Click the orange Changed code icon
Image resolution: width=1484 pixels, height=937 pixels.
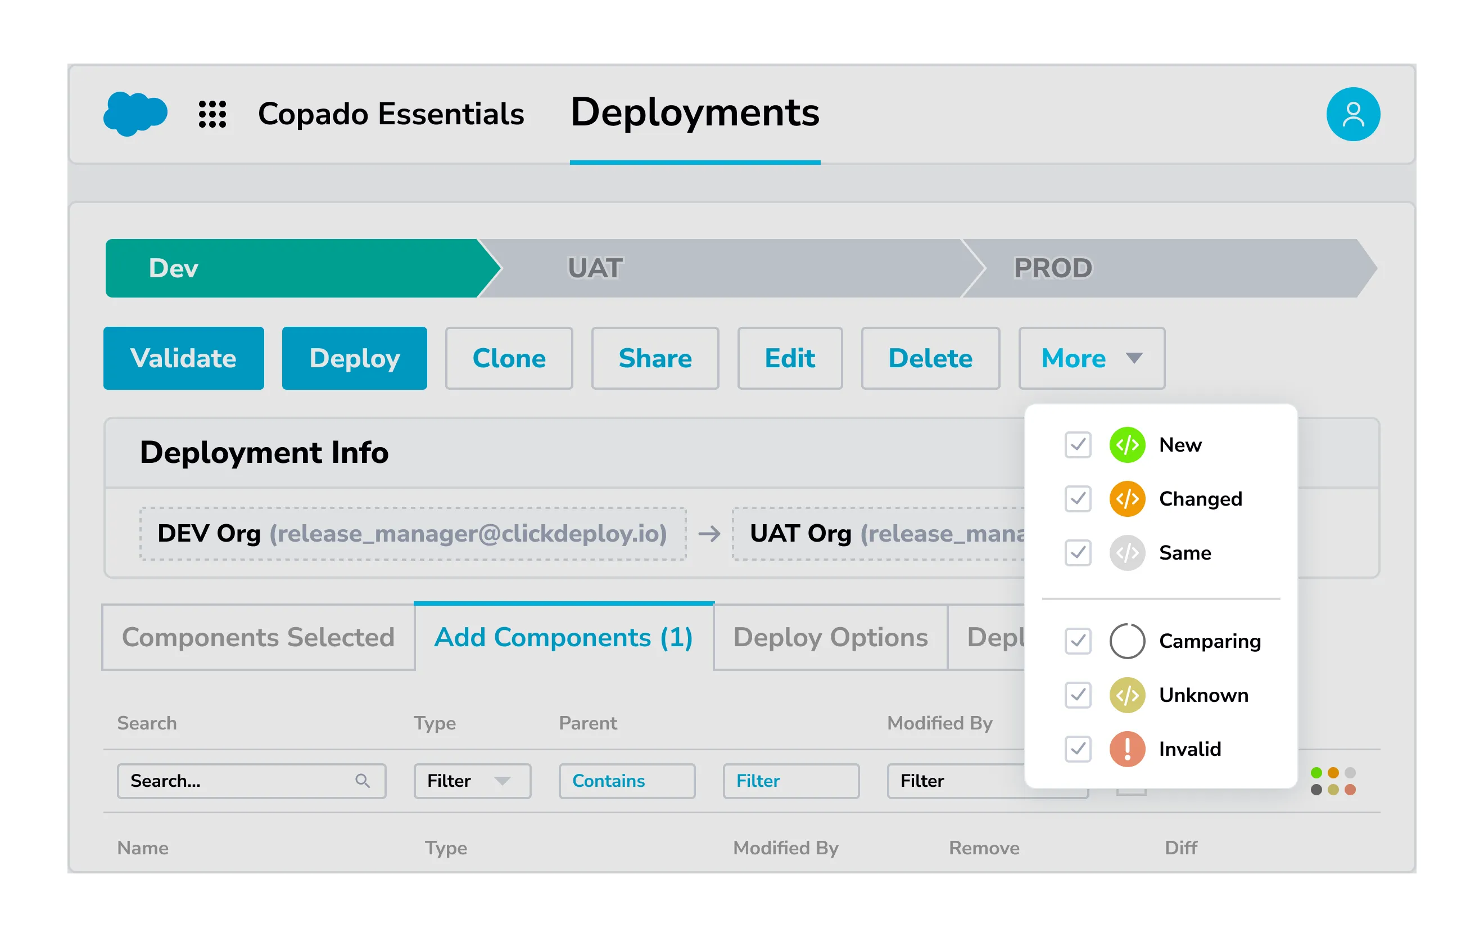1126,499
